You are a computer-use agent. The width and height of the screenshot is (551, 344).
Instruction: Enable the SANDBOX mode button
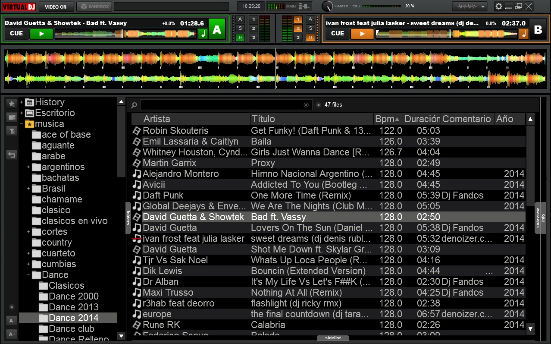94,6
